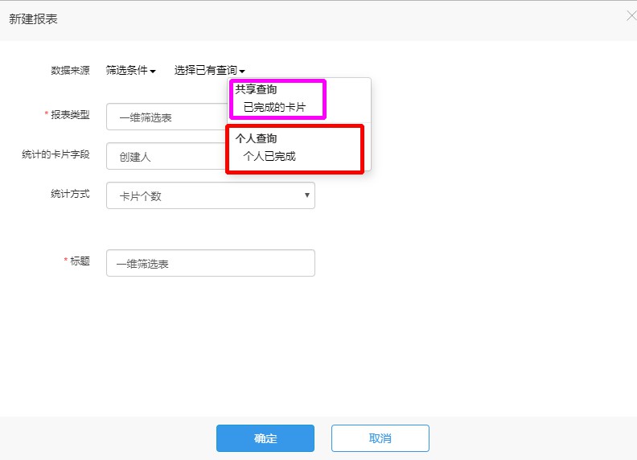The width and height of the screenshot is (637, 460).
Task: Click the arrow on 统计方式 dropdown
Action: [307, 195]
